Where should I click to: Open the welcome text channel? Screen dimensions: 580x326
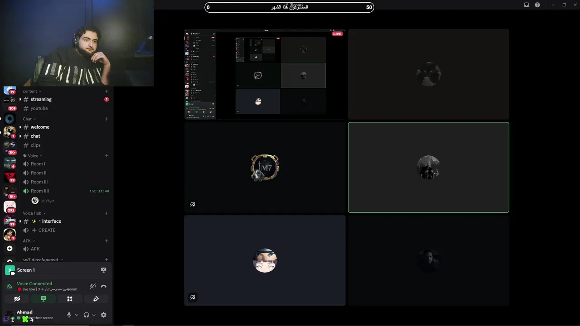[x=66, y=127]
